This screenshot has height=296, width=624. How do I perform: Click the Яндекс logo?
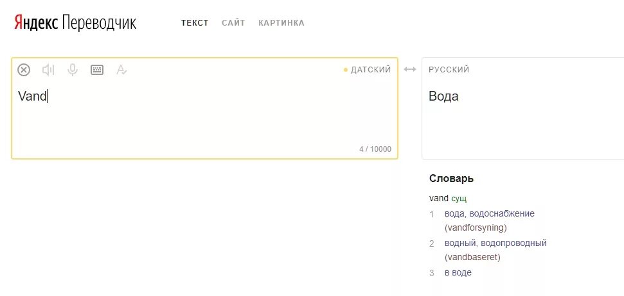tap(36, 23)
